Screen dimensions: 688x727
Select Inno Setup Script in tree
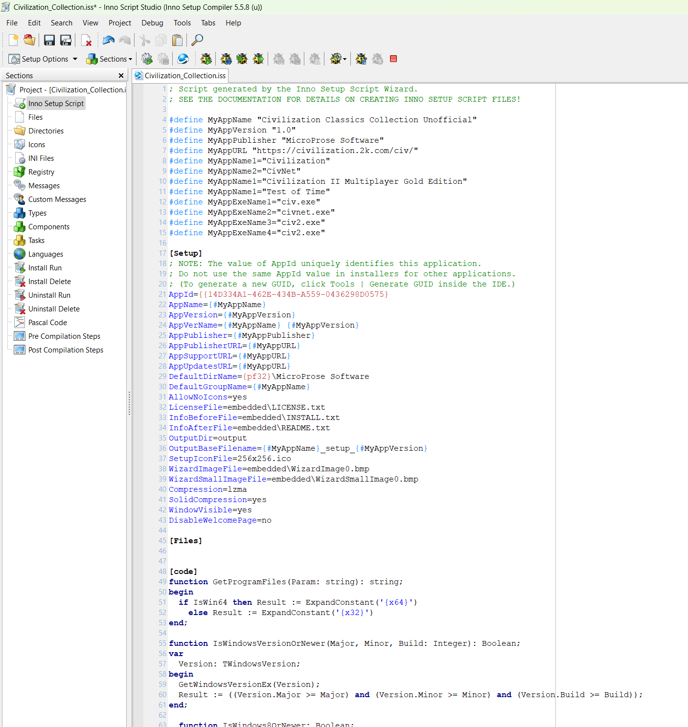[56, 104]
